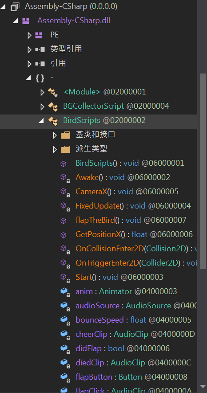Click the field icon beside flapButton
Screen dimensions: 207x393
[x=65, y=378]
